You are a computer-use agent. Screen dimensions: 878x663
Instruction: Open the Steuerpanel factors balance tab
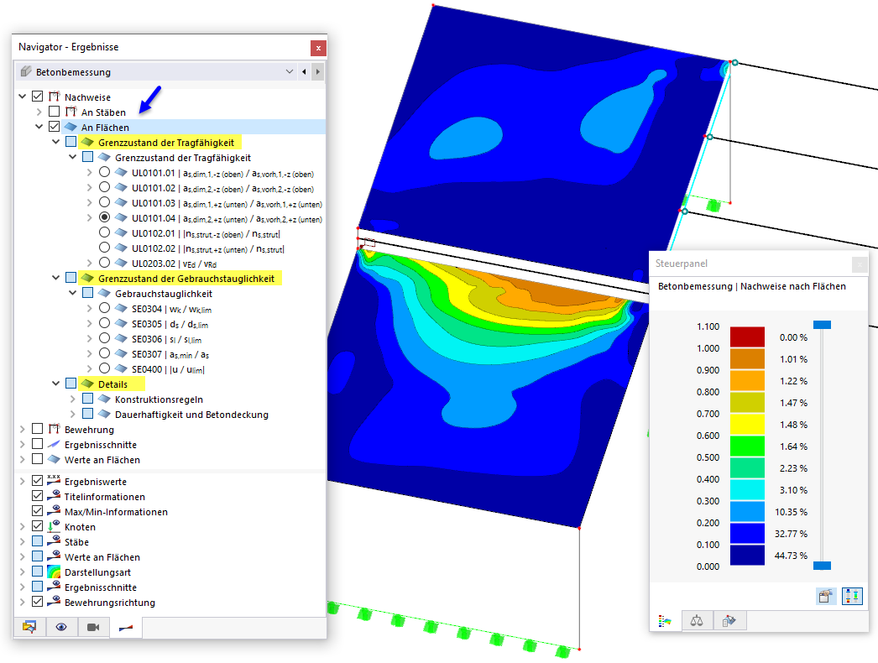(x=697, y=621)
